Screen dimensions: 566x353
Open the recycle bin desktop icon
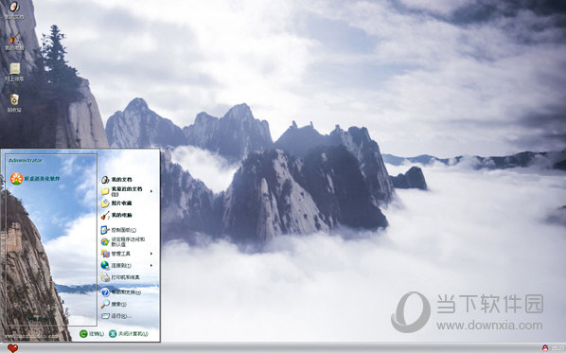click(14, 103)
